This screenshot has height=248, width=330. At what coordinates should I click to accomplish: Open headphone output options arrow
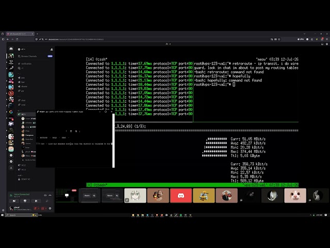(x=45, y=208)
